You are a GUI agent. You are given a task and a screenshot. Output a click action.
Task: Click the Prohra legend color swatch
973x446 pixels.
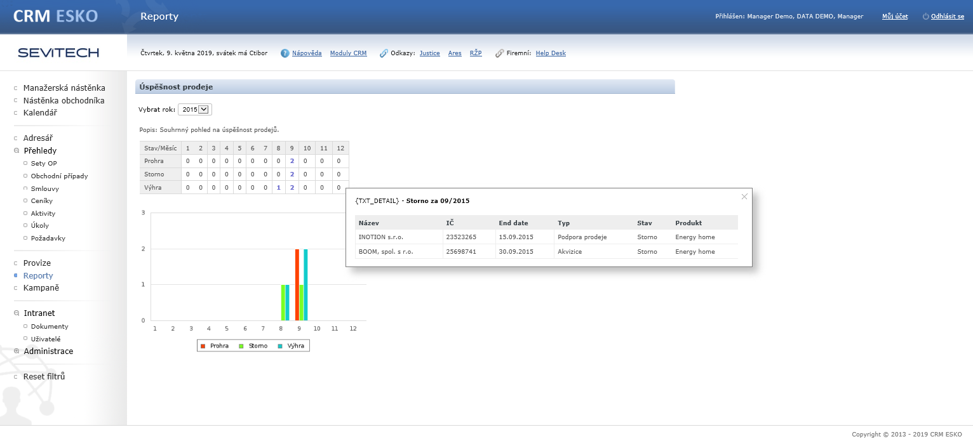(x=203, y=346)
